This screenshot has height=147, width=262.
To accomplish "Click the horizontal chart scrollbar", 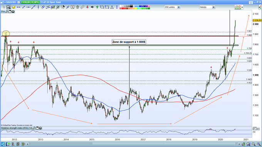I will (133, 144).
